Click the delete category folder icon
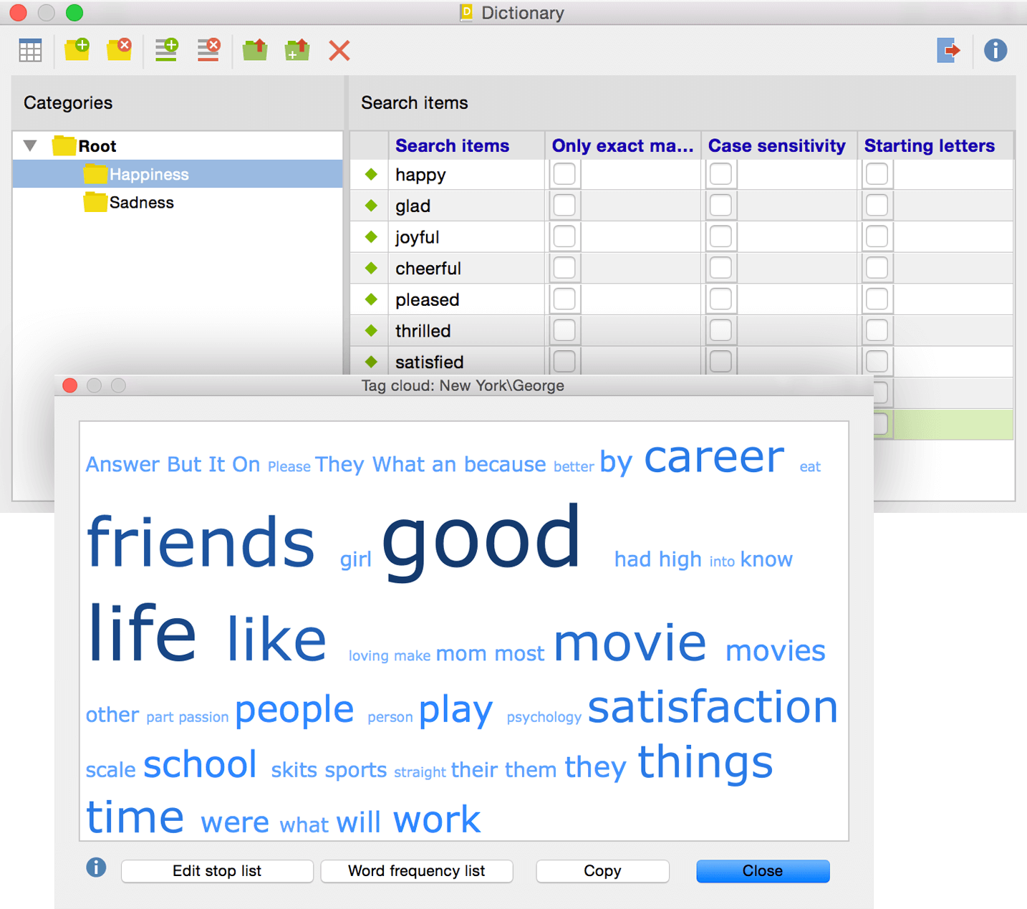The image size is (1027, 909). [119, 50]
